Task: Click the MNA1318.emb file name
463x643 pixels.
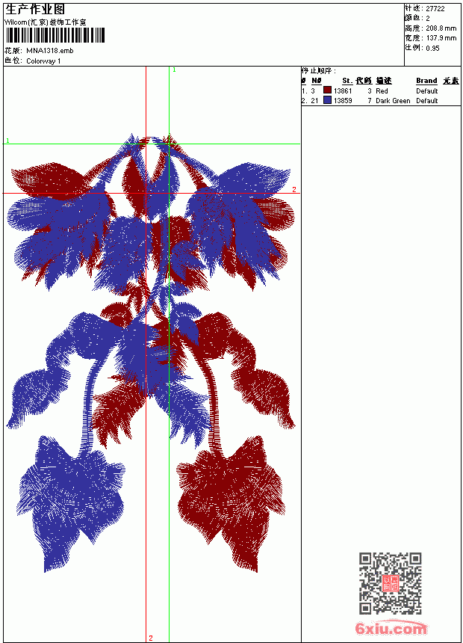Action: pos(50,51)
